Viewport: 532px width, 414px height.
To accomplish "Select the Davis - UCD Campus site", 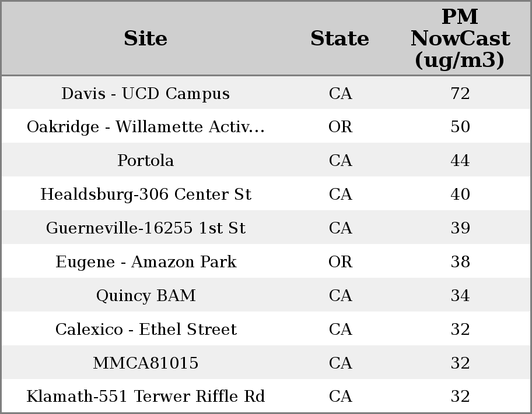I will click(x=146, y=94).
